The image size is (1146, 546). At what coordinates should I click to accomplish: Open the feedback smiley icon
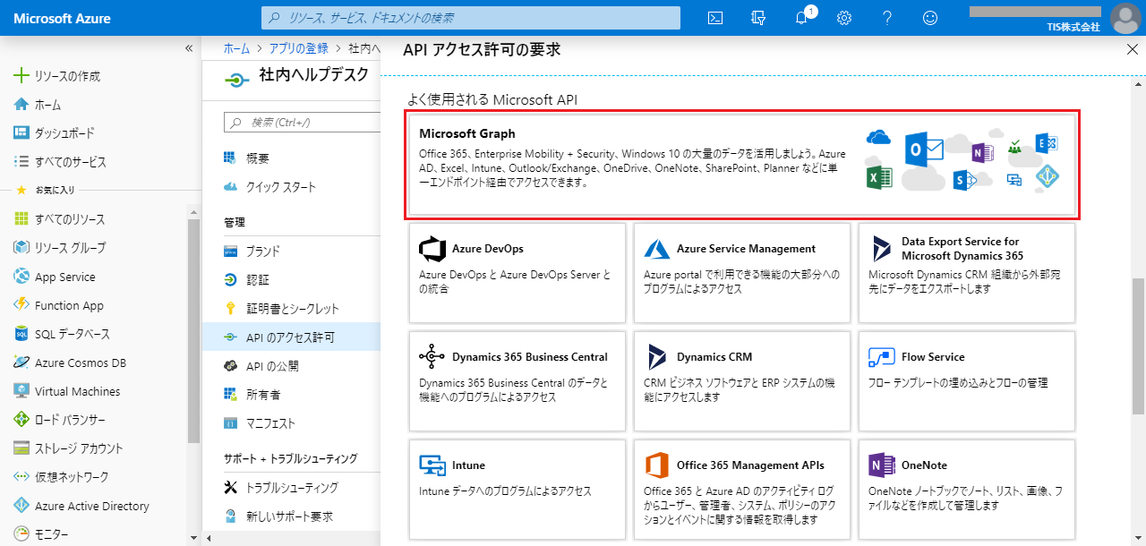930,18
